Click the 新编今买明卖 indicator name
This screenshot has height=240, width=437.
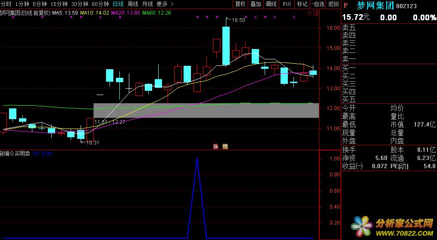click(x=15, y=154)
